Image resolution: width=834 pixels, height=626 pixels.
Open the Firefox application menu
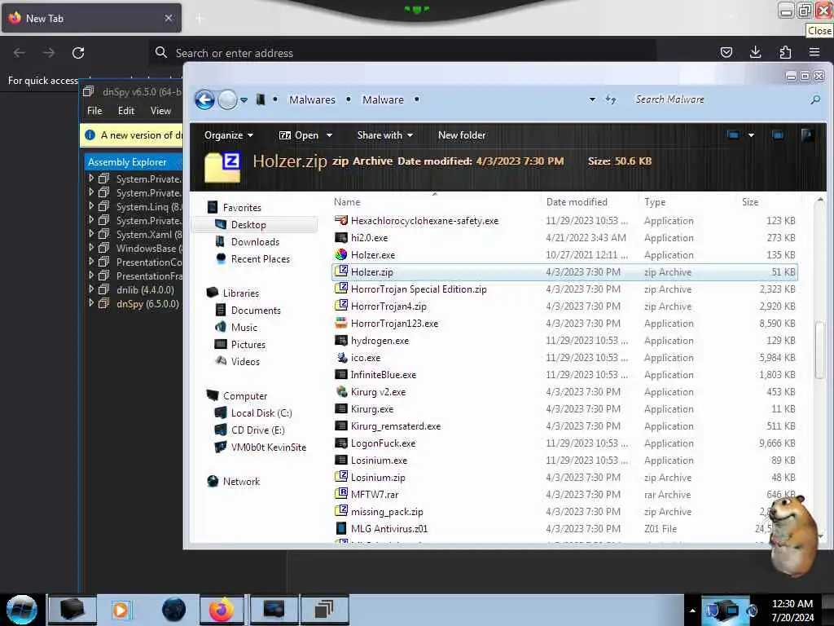pyautogui.click(x=814, y=52)
